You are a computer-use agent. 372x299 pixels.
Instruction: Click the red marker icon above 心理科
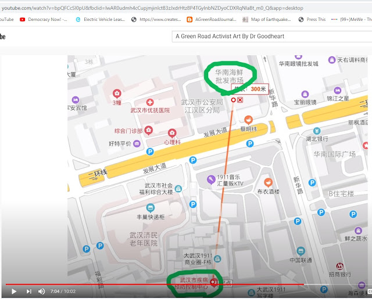172,134
